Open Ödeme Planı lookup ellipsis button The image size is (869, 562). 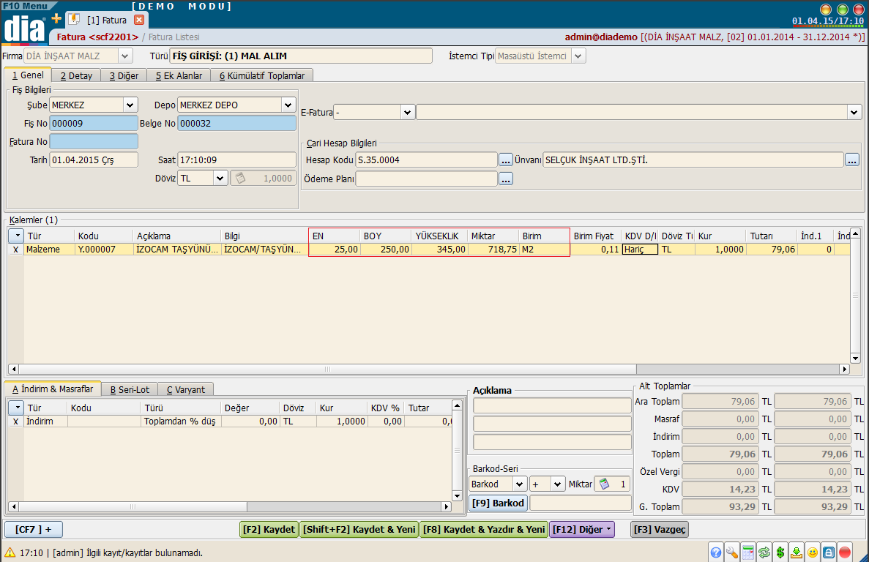tap(505, 179)
